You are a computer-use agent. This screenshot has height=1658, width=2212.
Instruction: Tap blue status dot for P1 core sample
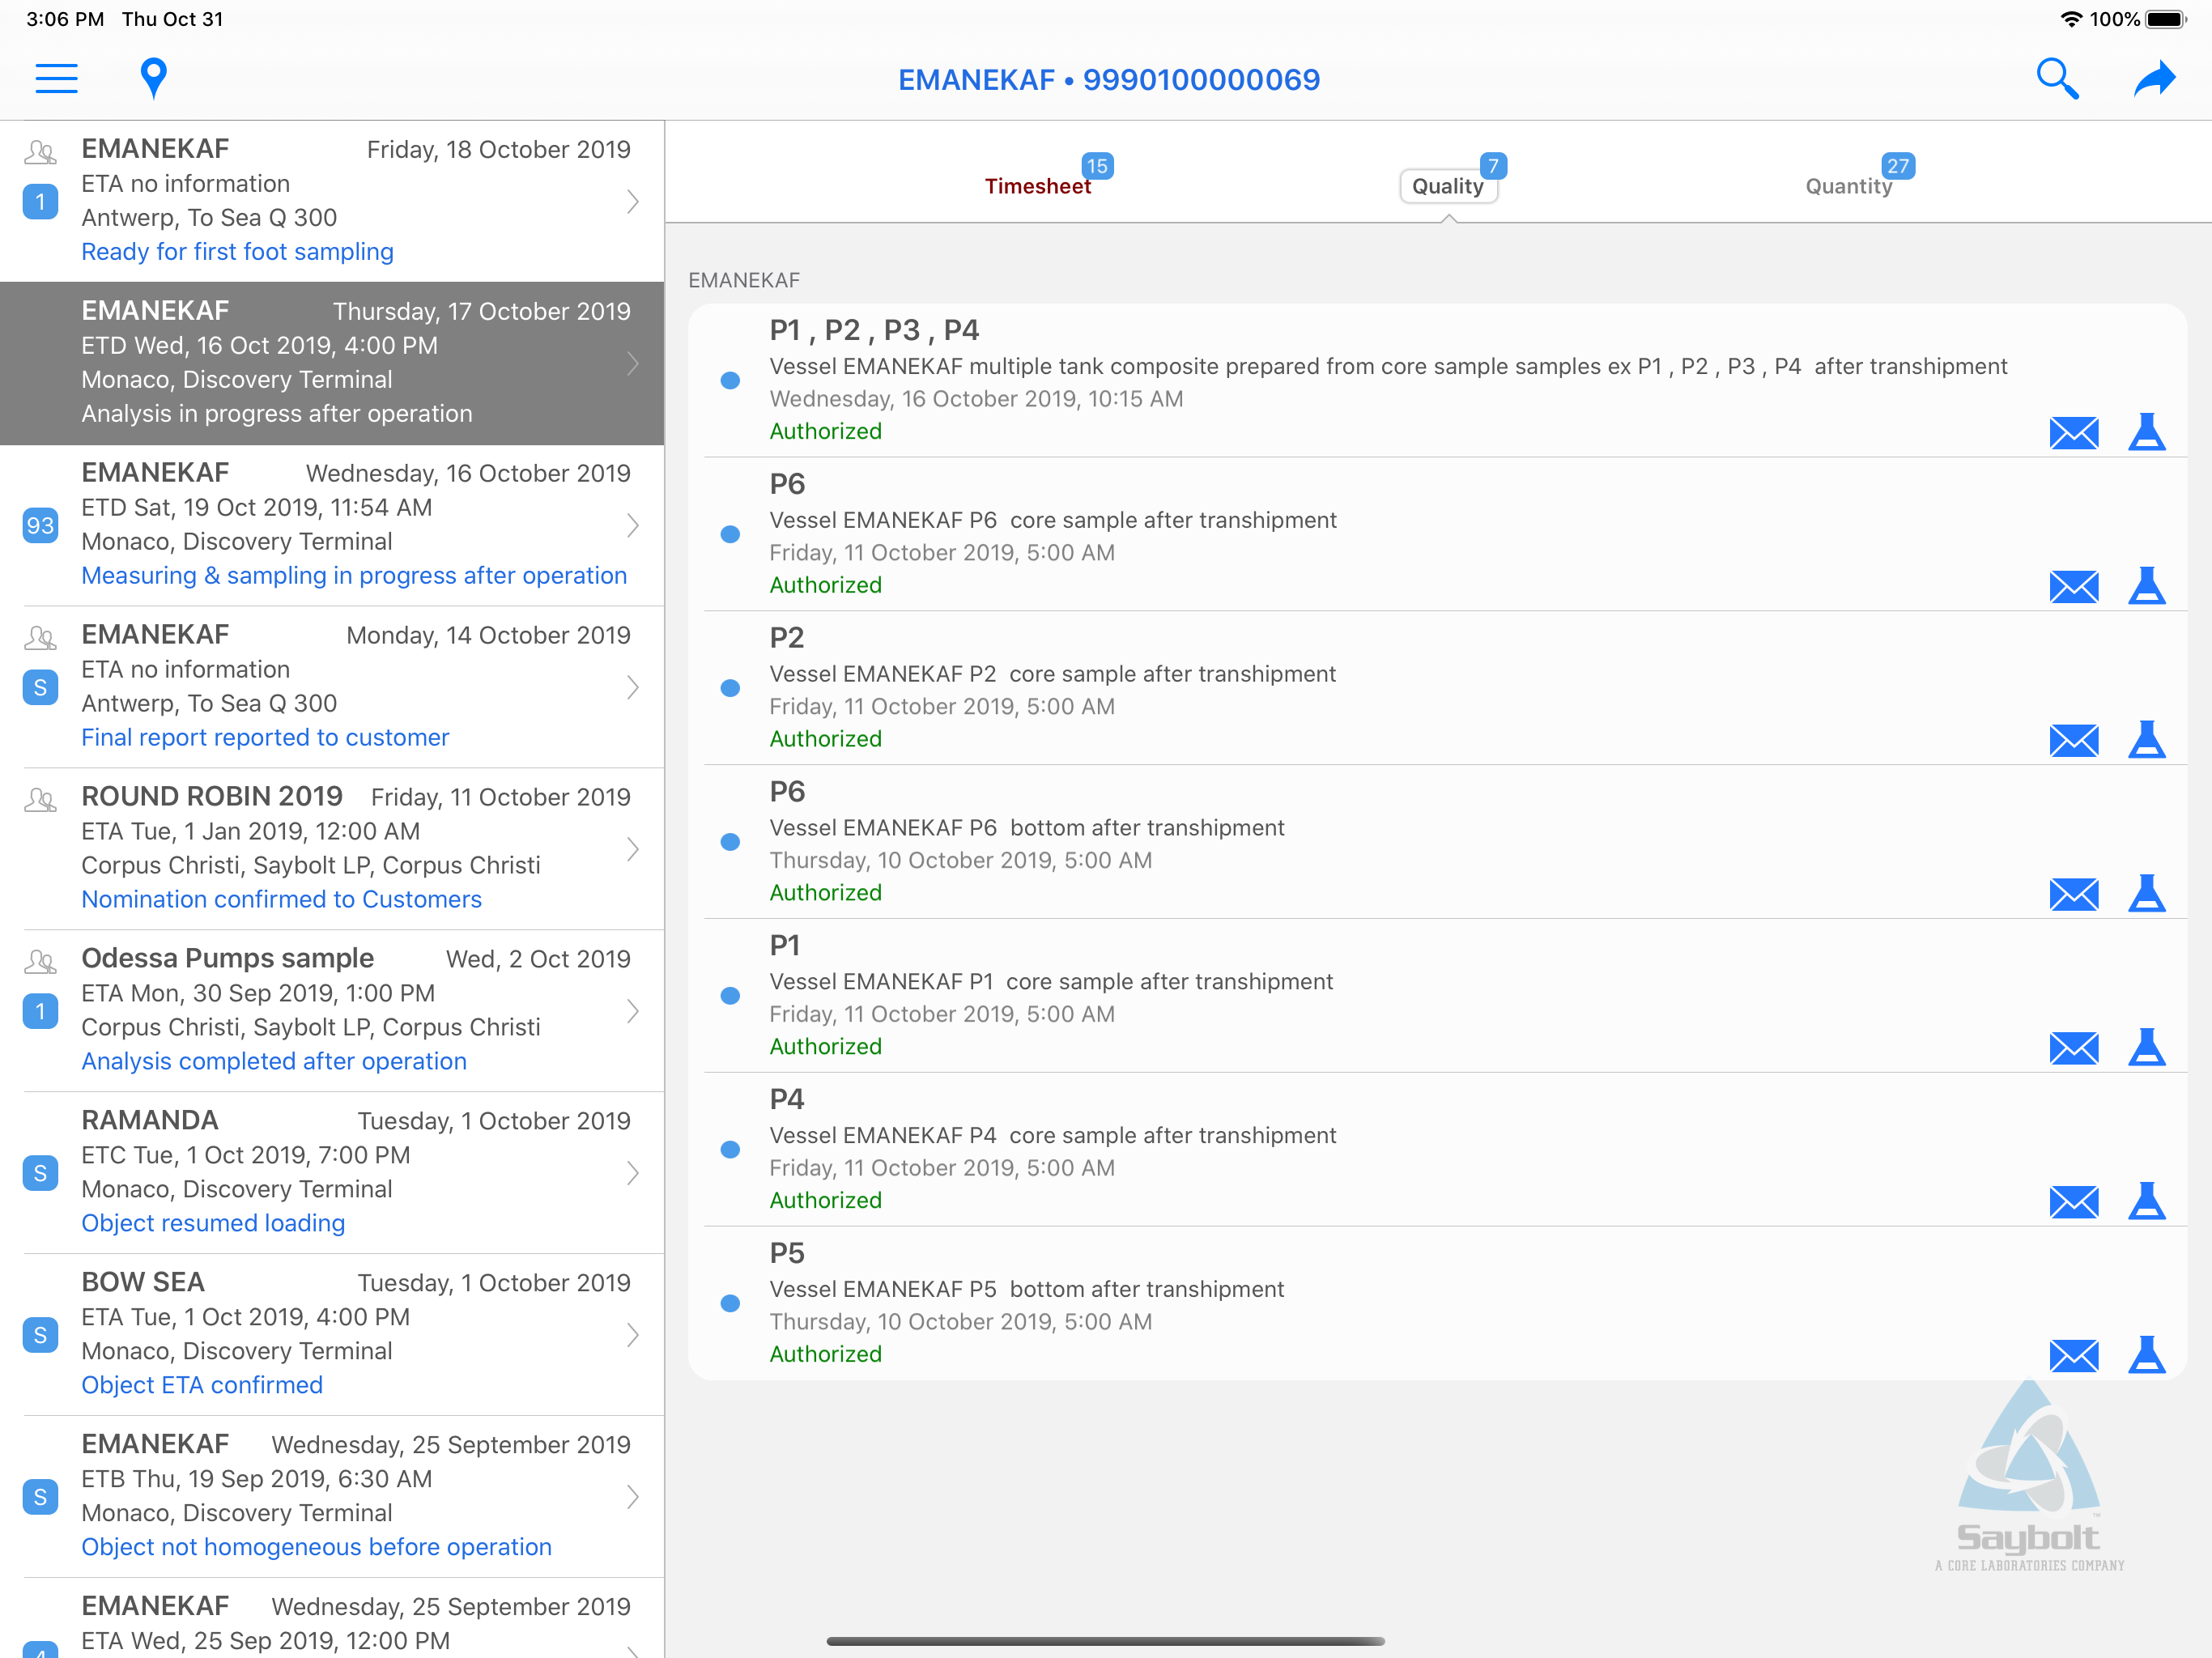pos(730,997)
